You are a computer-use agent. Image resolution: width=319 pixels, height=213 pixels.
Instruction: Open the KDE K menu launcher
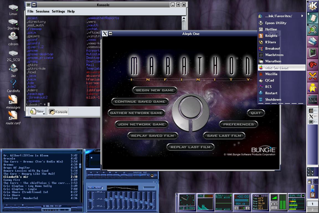pos(313,6)
